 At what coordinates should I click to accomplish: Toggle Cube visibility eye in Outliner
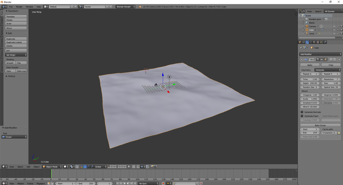pyautogui.click(x=334, y=30)
